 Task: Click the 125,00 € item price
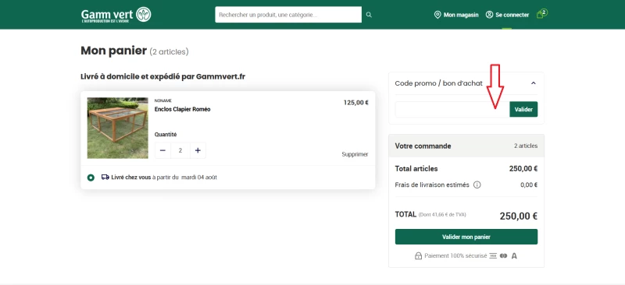[356, 103]
